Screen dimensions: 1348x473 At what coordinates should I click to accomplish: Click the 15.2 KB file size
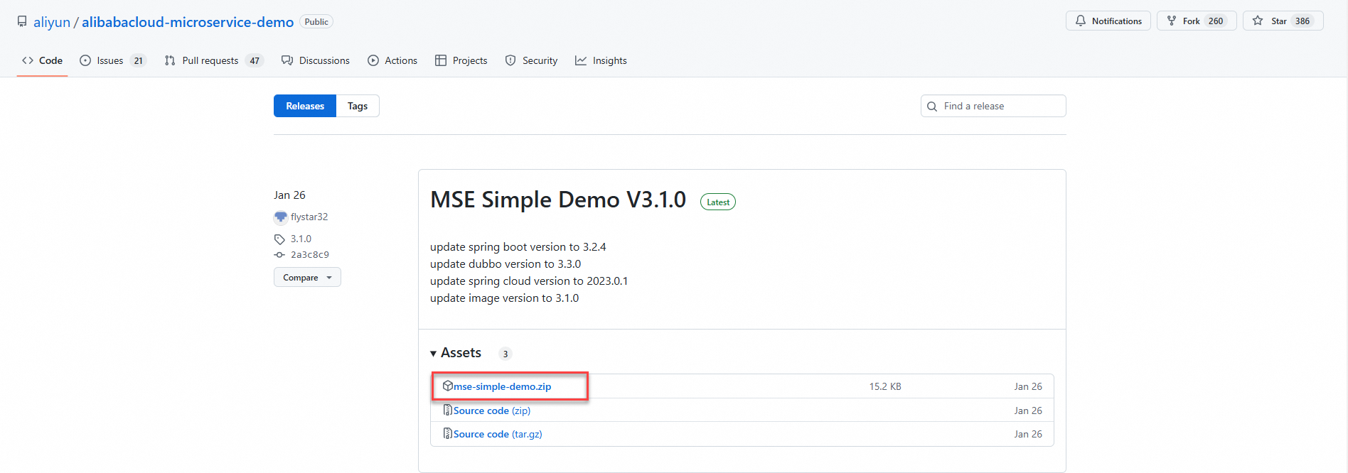click(x=885, y=386)
